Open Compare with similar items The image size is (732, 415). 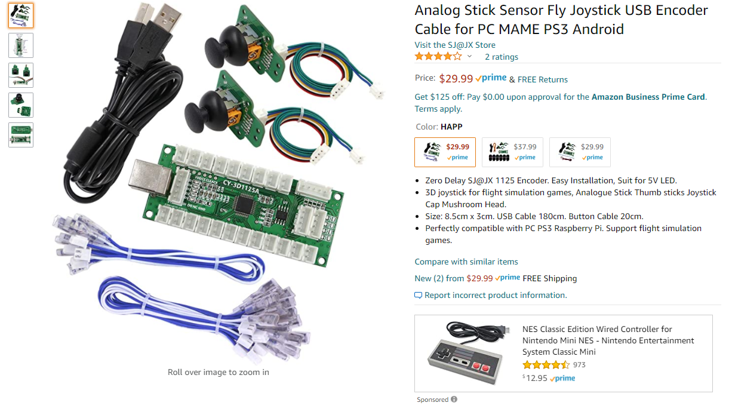(466, 262)
